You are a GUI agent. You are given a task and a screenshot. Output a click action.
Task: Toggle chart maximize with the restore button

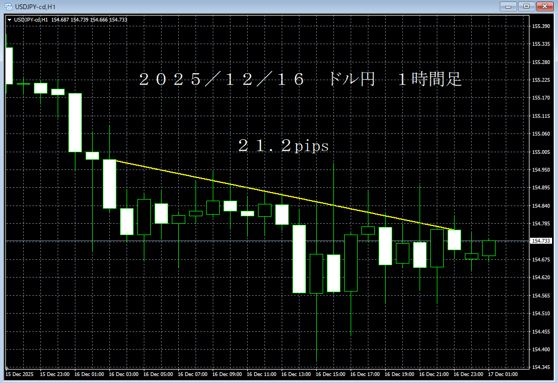click(526, 6)
